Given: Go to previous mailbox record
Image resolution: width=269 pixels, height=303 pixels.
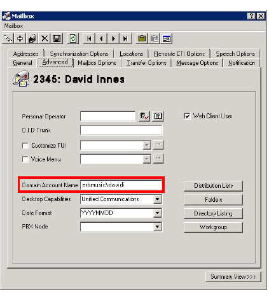Looking at the screenshot, I should 102,39.
